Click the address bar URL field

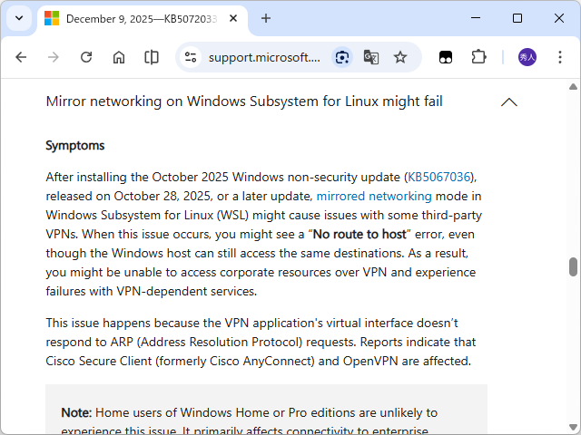pyautogui.click(x=264, y=57)
